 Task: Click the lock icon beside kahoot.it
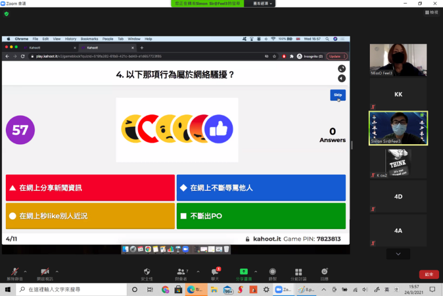pos(248,239)
